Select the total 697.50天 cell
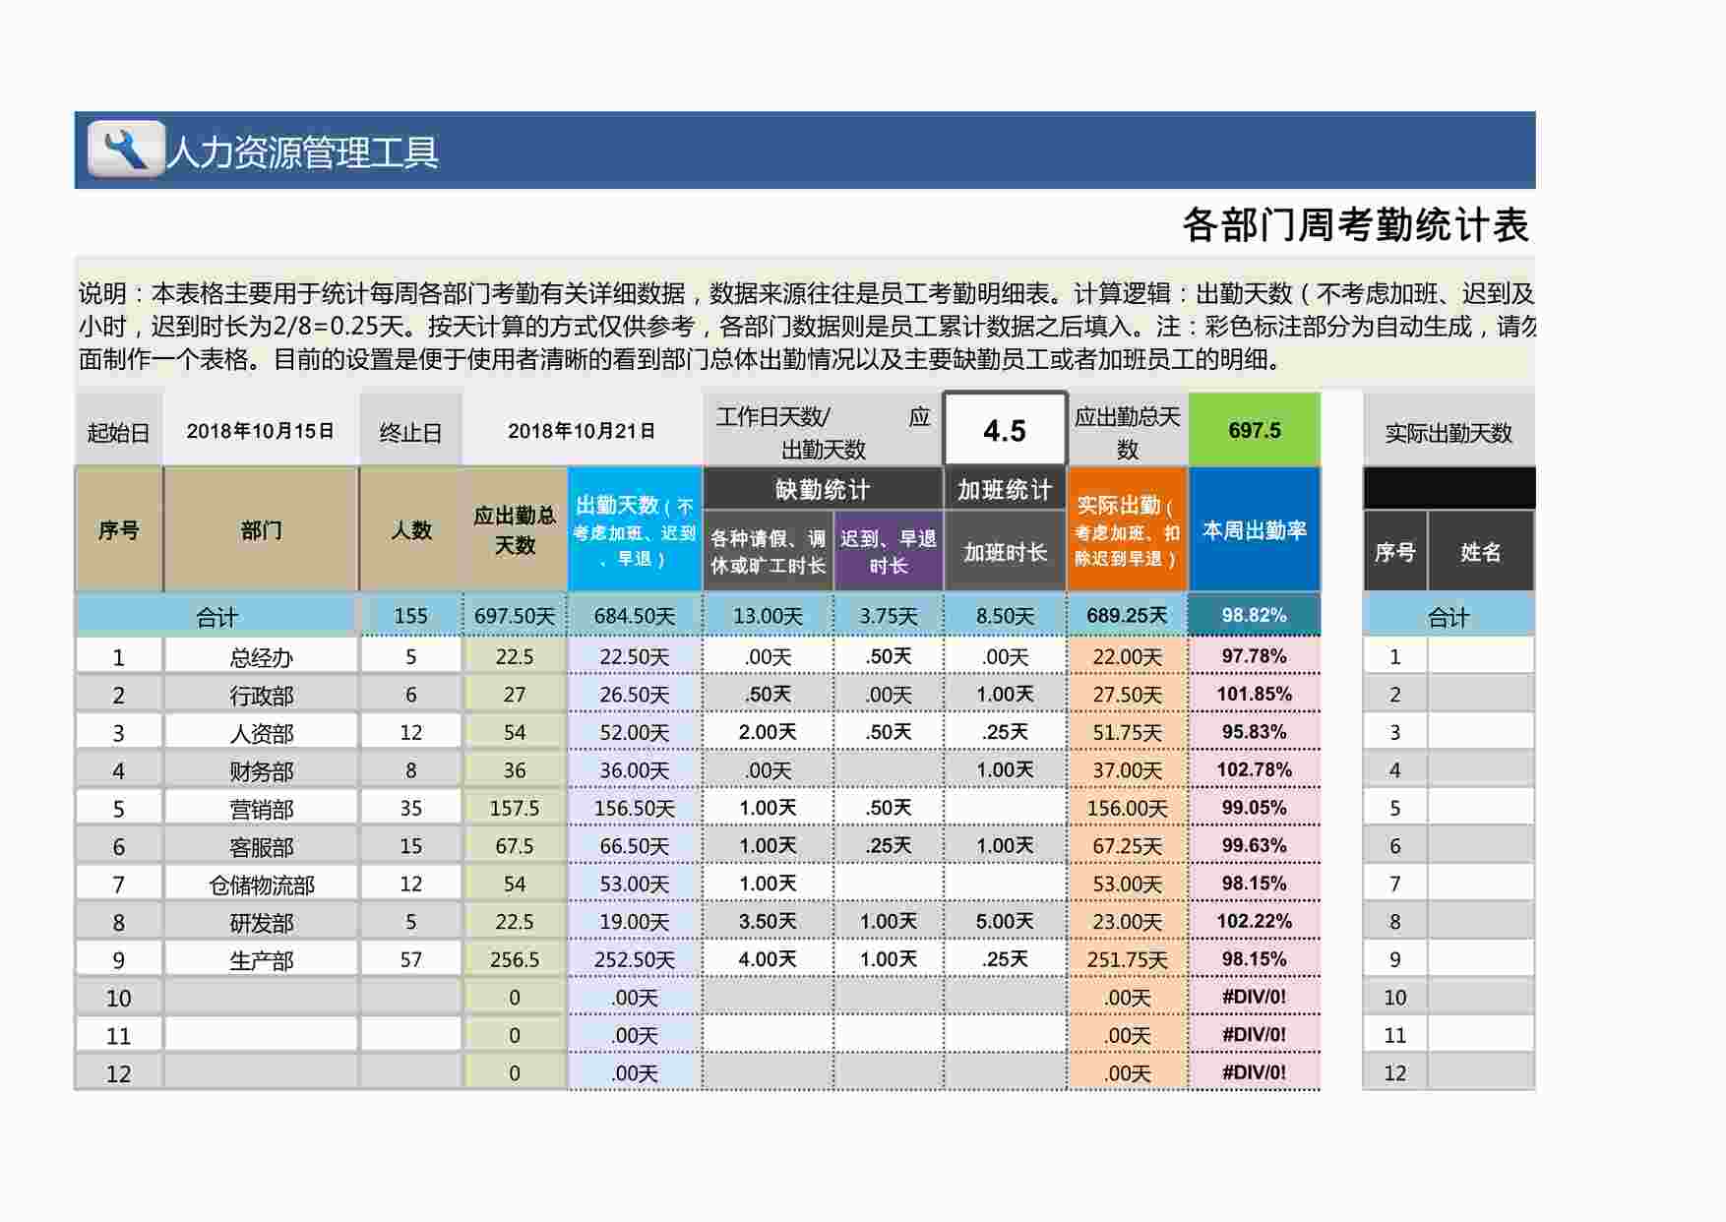Image resolution: width=1726 pixels, height=1222 pixels. tap(515, 616)
